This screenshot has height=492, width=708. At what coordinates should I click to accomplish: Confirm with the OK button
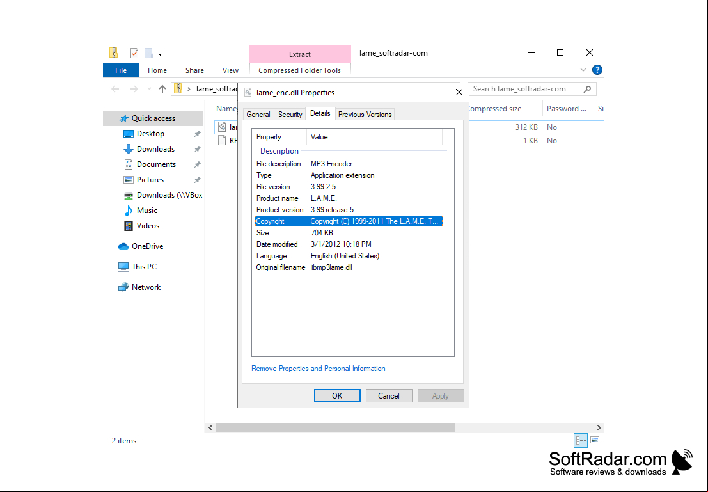[x=337, y=396]
